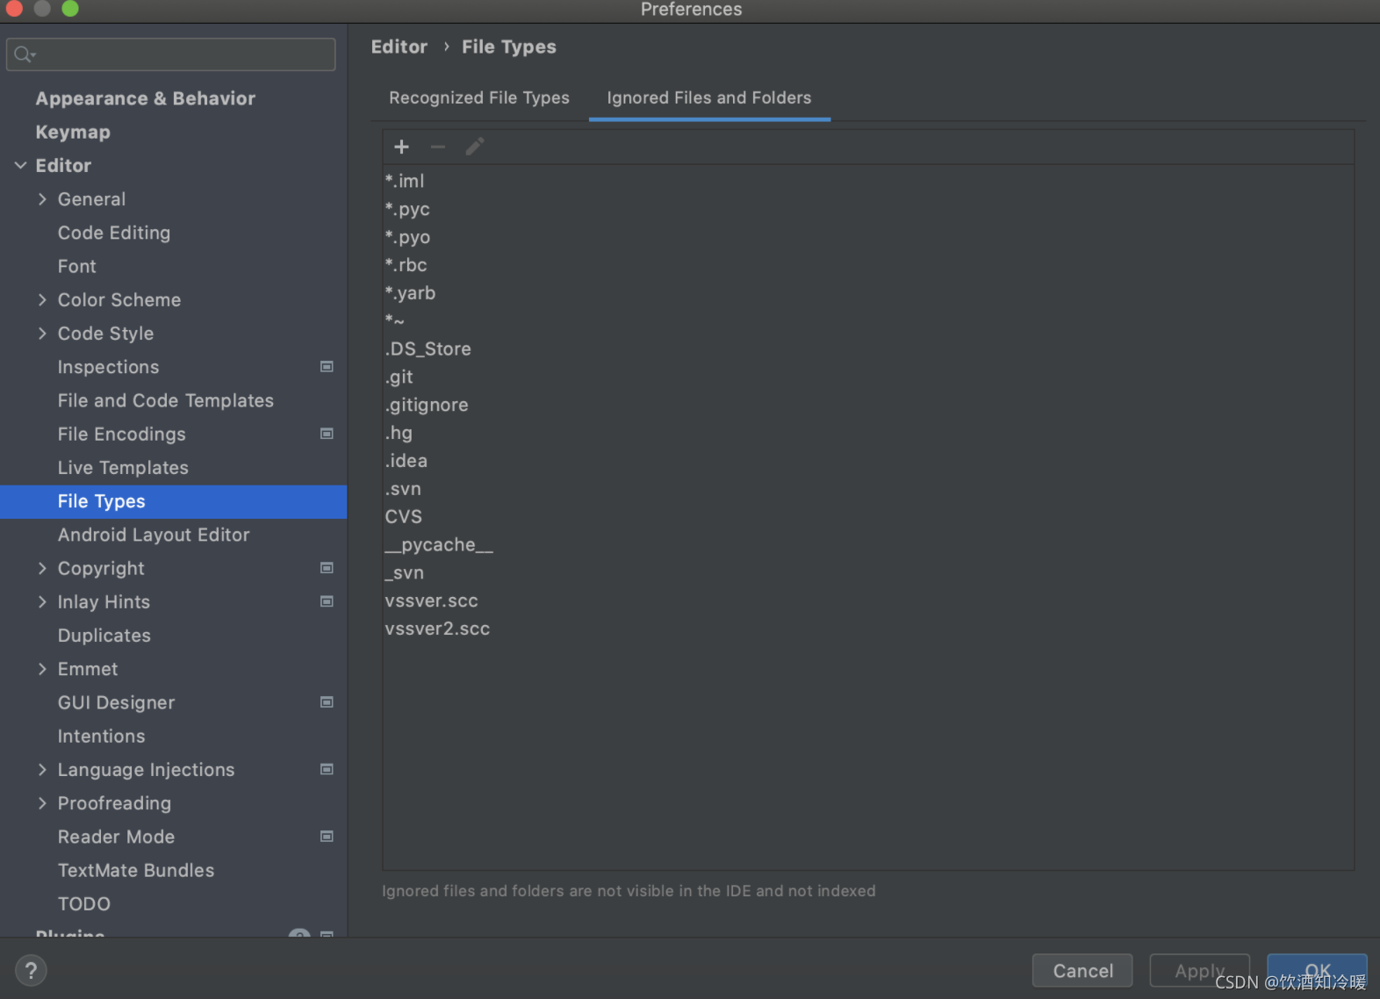Screen dimensions: 1380x999
Task: Open TextMate Bundles settings
Action: (x=136, y=870)
